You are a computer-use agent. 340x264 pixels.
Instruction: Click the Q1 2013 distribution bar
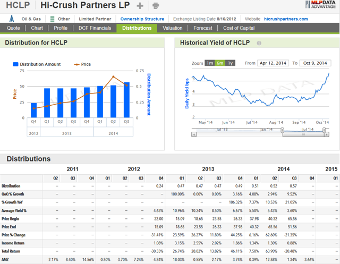pyautogui.click(x=47, y=103)
